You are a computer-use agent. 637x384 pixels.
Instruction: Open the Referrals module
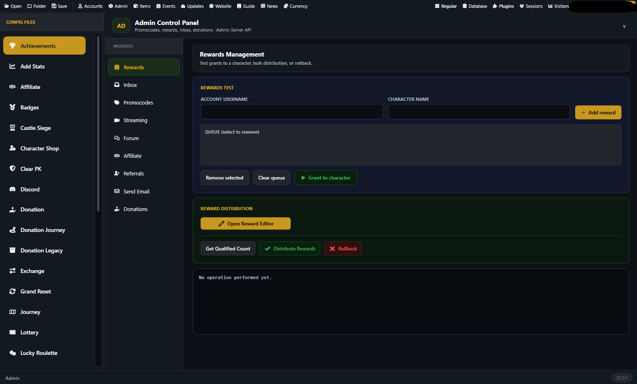(144, 173)
